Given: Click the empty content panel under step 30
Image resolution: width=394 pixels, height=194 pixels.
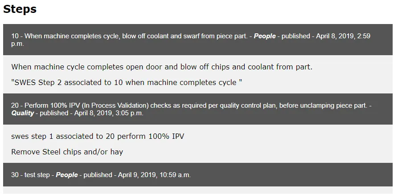Looking at the screenshot, I should tap(198, 190).
